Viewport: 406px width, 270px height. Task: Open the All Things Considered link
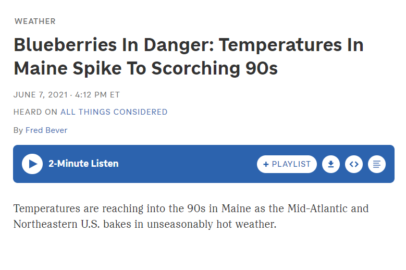click(x=114, y=112)
